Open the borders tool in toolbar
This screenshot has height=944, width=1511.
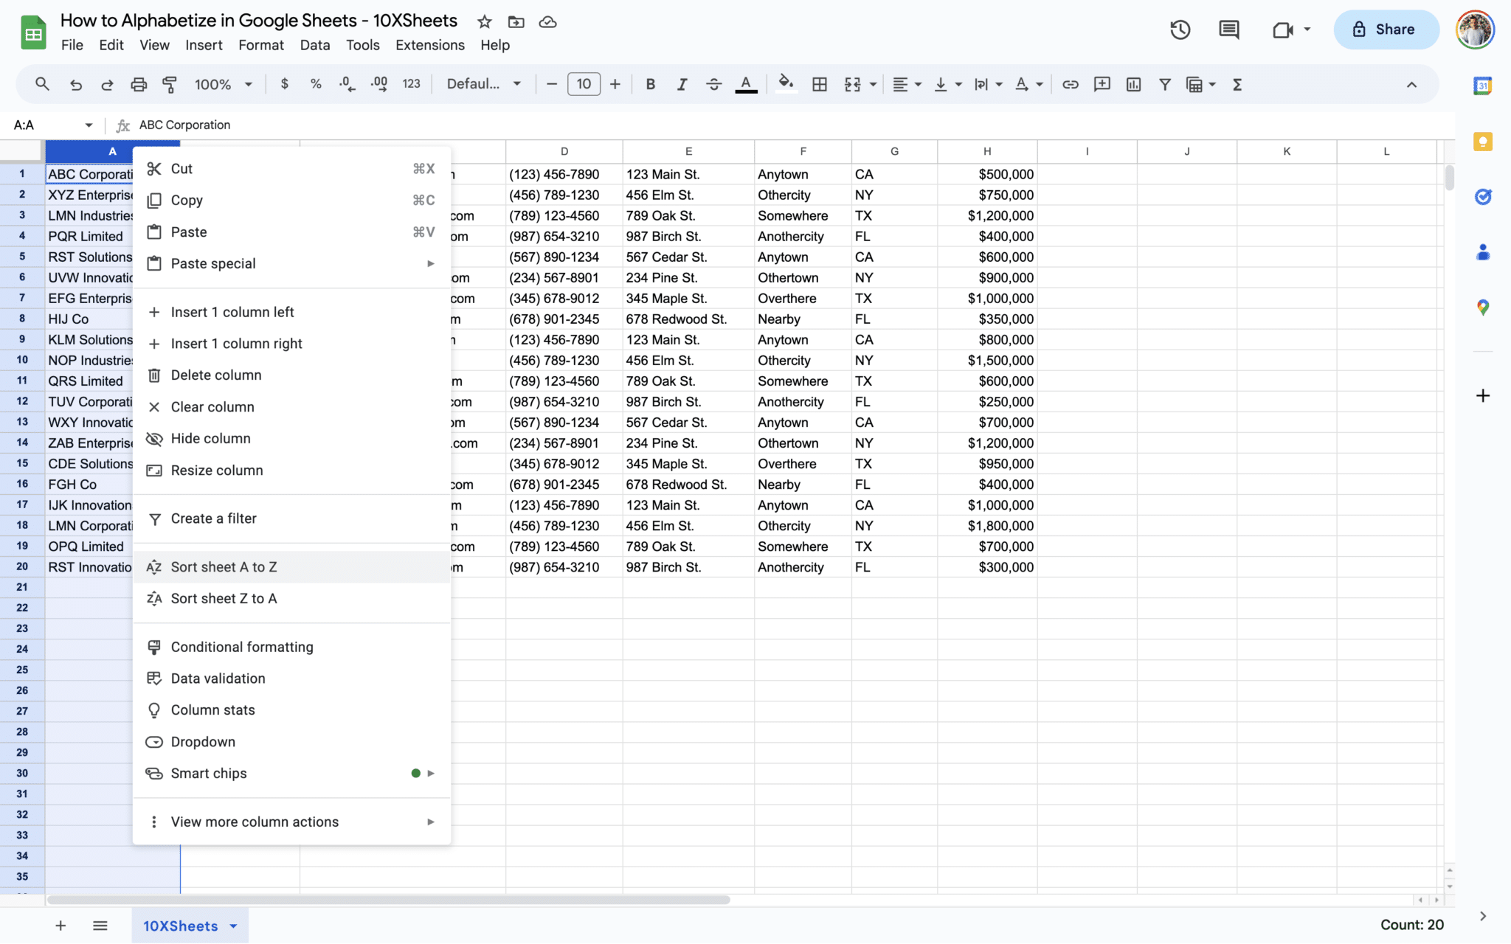pos(819,84)
